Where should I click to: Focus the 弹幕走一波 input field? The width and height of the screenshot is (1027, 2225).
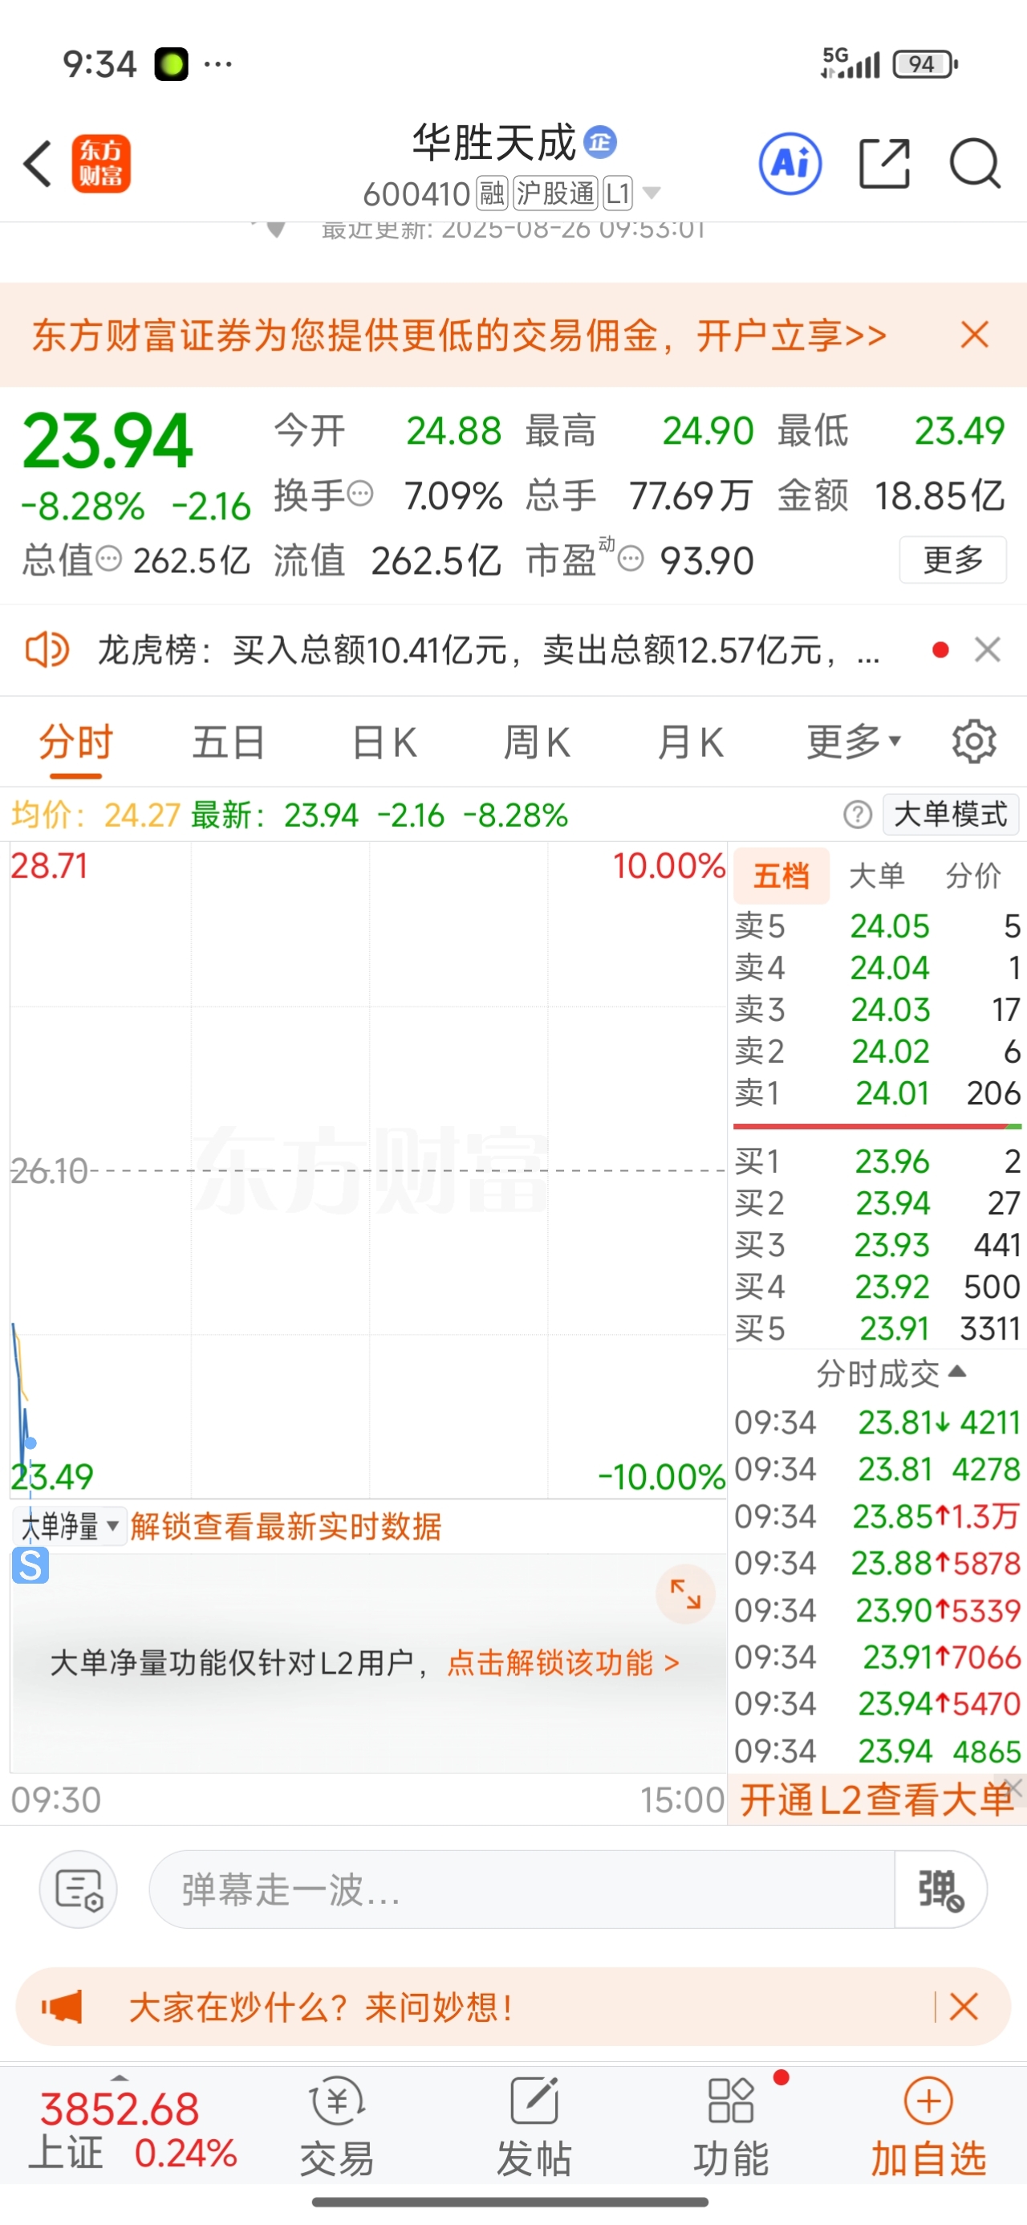[x=522, y=1889]
